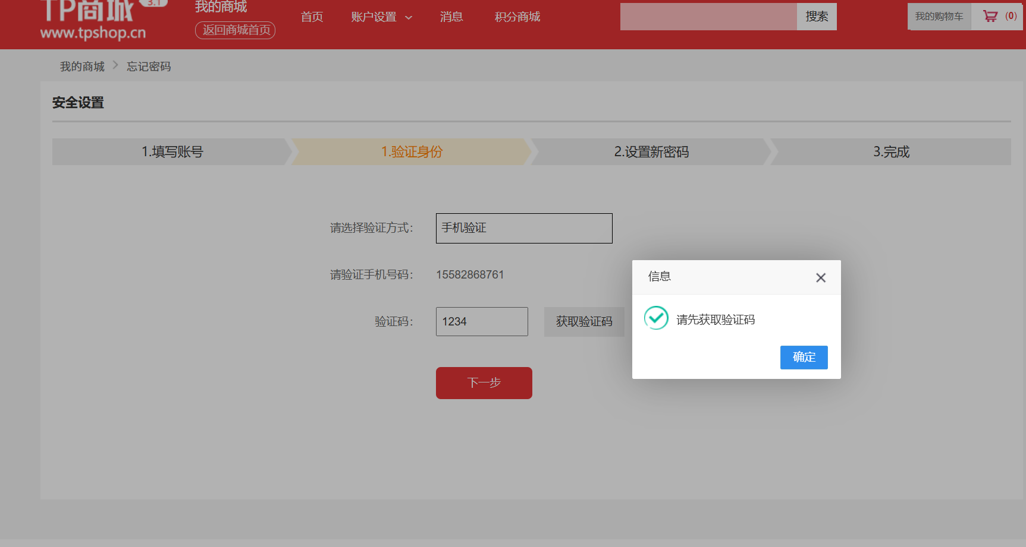Viewport: 1026px width, 547px height.
Task: Click the breadcrumb arrow separator
Action: pyautogui.click(x=115, y=66)
